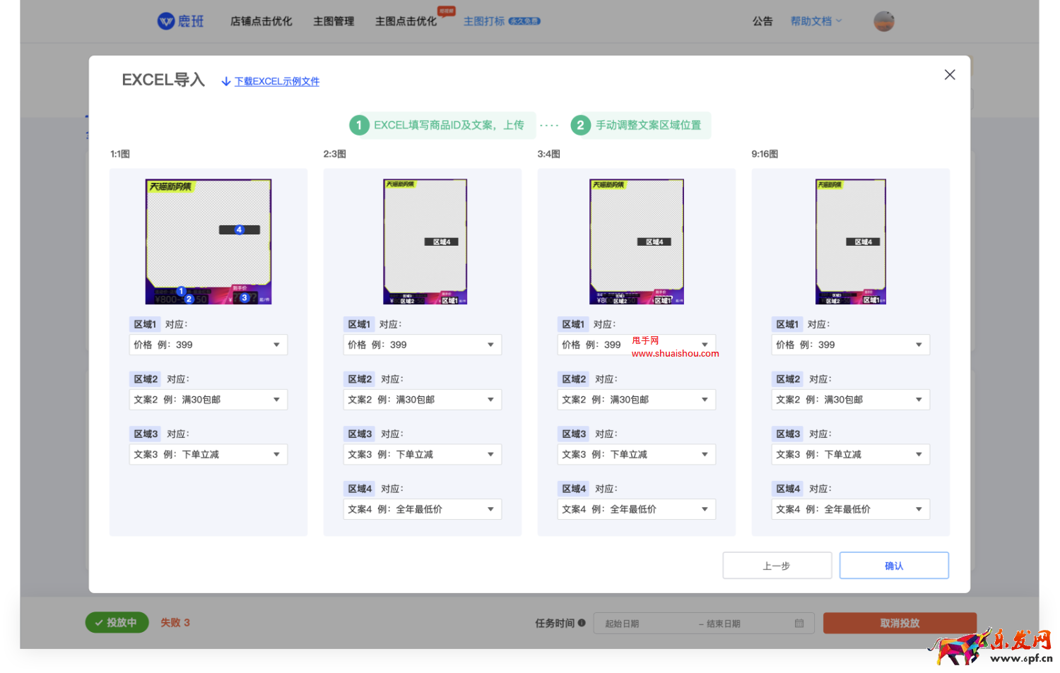Click the 失败 3 text

(175, 622)
